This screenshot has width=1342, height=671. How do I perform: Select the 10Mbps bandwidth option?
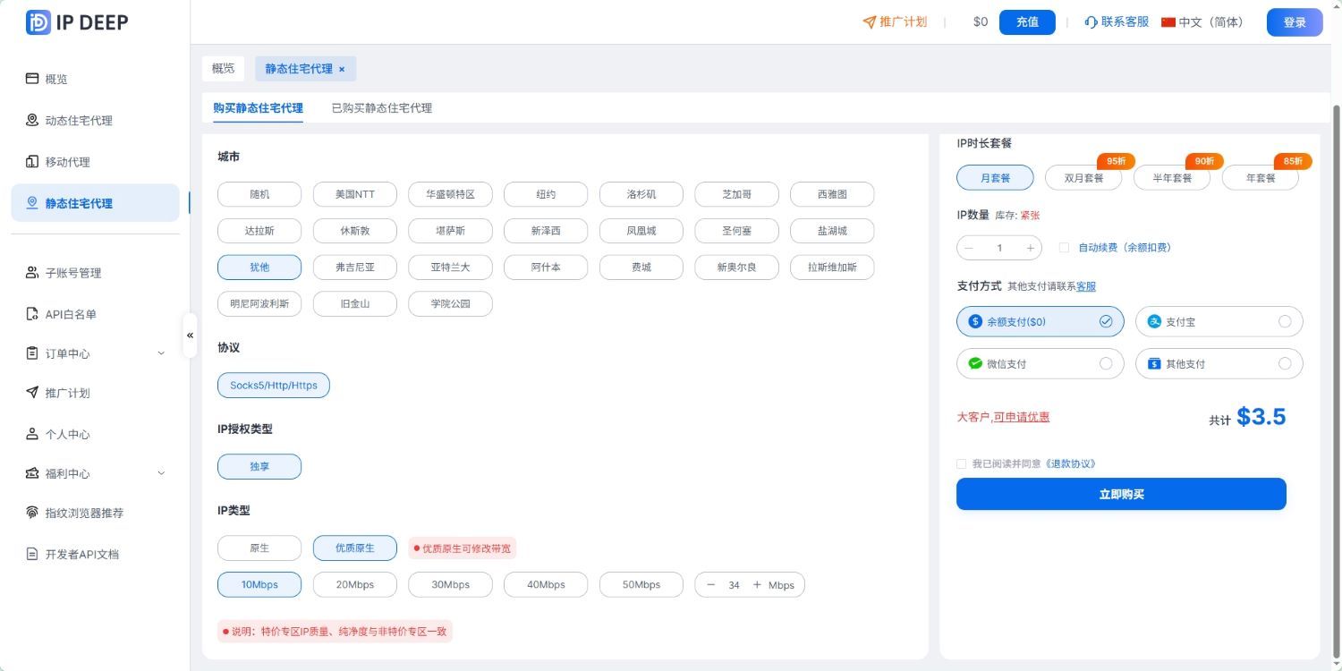pos(259,585)
